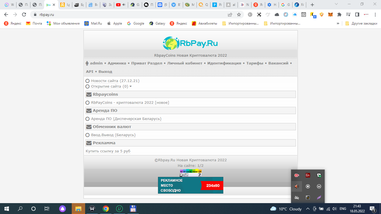Open the MetaMask fox extension
This screenshot has height=214, width=381.
[330, 15]
